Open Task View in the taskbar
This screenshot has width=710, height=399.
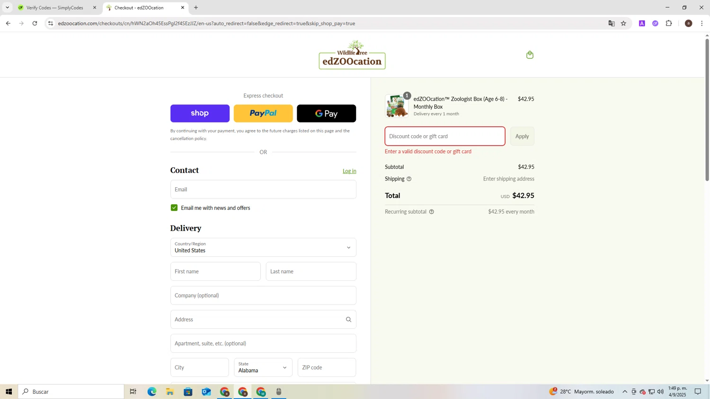coord(133,391)
